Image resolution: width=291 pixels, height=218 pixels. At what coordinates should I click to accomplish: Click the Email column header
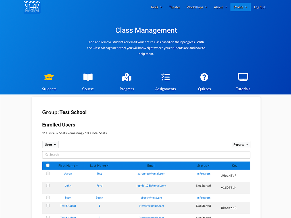pos(151,165)
